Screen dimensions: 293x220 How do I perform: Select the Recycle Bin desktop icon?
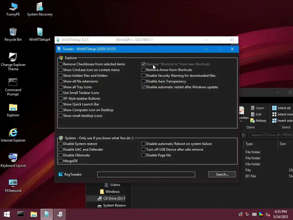pyautogui.click(x=13, y=35)
